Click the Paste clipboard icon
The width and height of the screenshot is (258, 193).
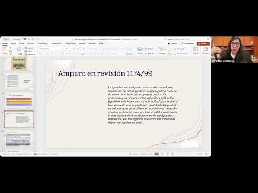point(5,50)
